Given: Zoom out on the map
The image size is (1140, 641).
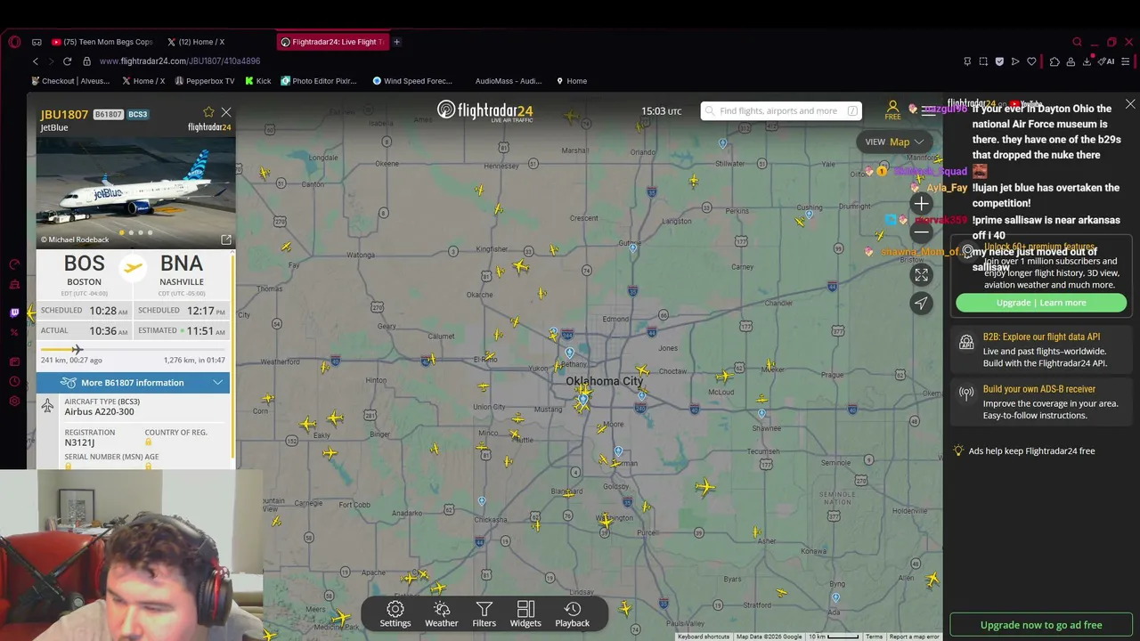Looking at the screenshot, I should coord(921,232).
